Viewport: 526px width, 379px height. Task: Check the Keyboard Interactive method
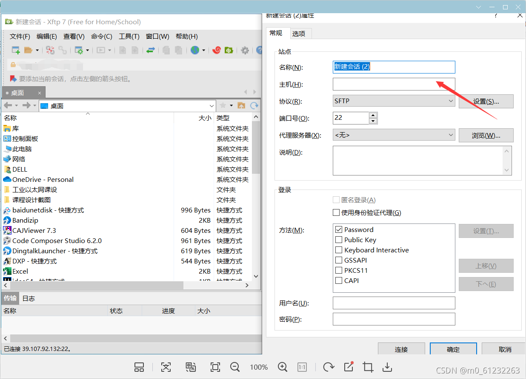pyautogui.click(x=339, y=250)
